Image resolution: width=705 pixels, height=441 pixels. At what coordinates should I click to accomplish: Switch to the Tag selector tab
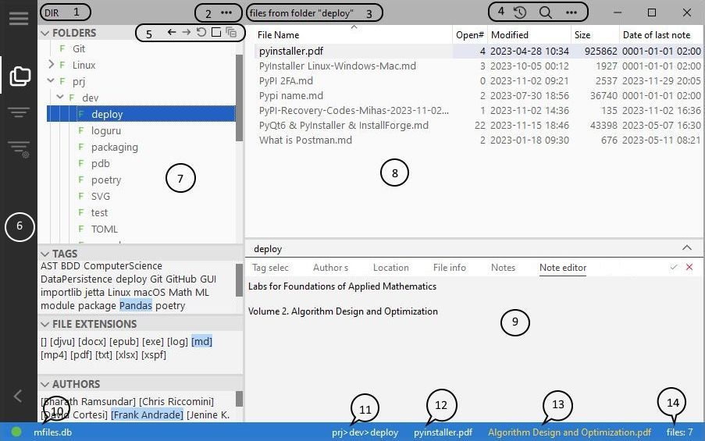(270, 268)
